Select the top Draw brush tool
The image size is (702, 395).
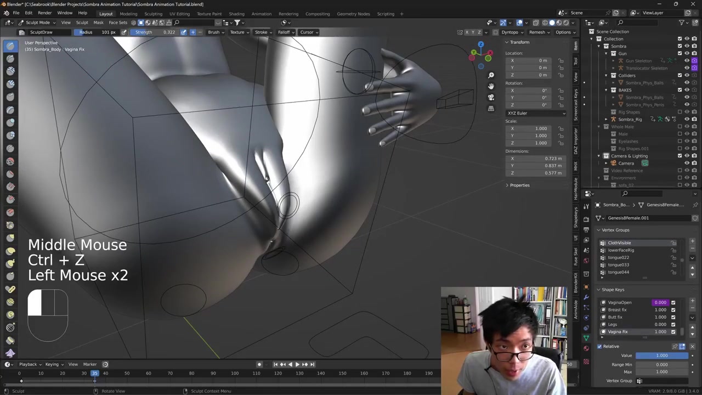(x=10, y=46)
